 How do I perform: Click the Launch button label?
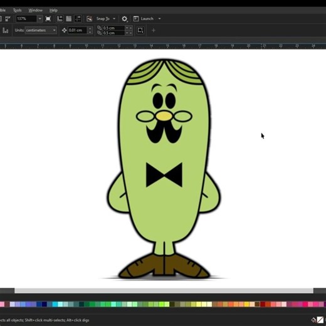point(147,19)
